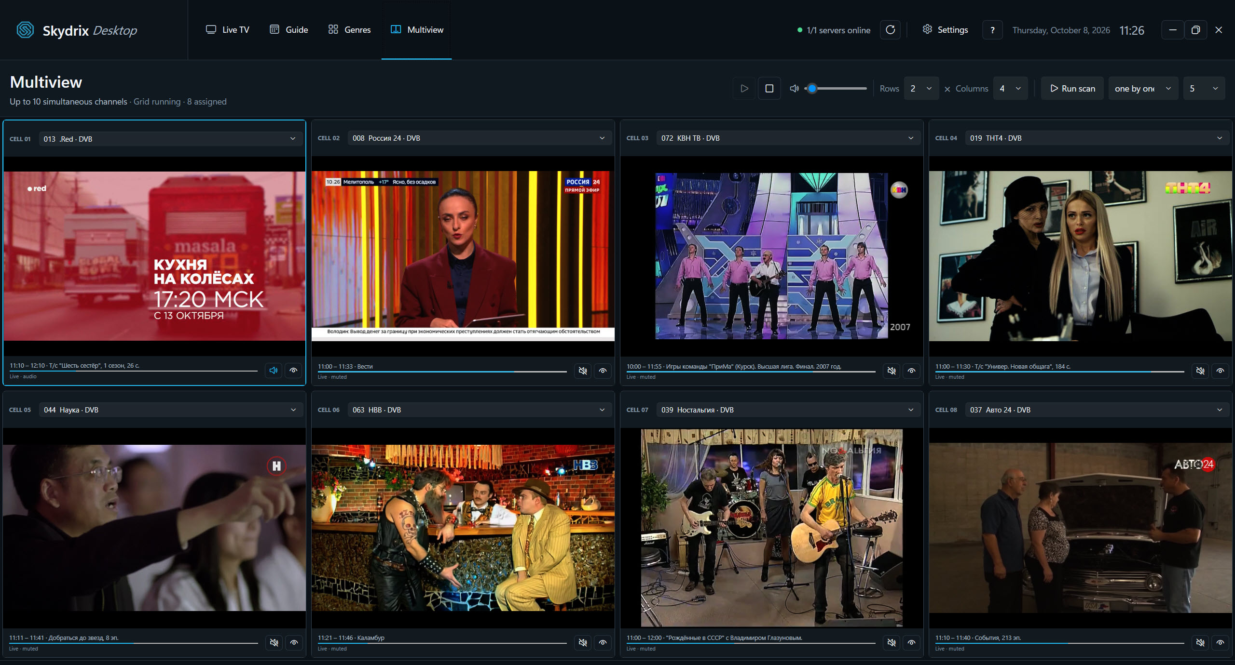Unmute Cell 06 НВВ audio

(583, 642)
